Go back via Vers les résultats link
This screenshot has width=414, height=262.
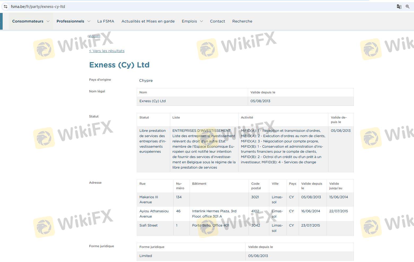click(x=107, y=51)
